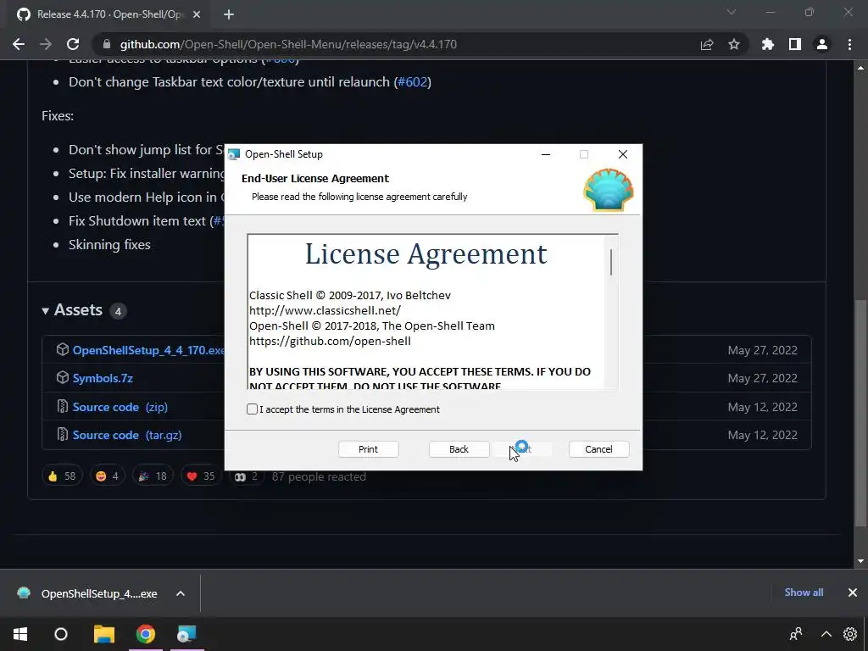
Task: Minimize the Open-Shell Setup dialog
Action: coord(546,154)
